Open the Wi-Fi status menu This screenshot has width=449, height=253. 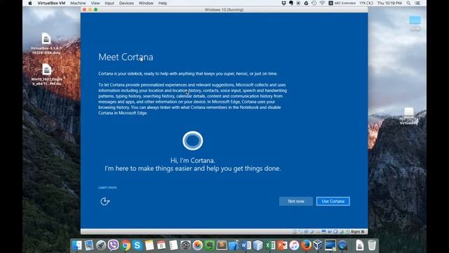pos(322,3)
